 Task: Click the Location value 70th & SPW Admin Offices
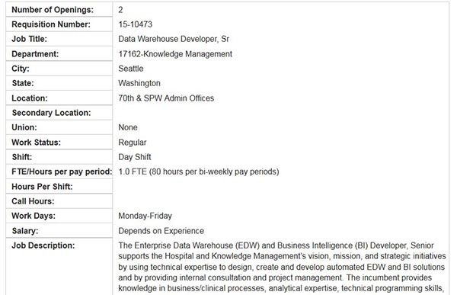pyautogui.click(x=166, y=98)
